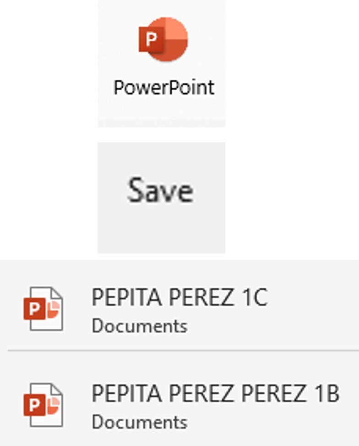Launch PowerPoint from its tile
The width and height of the screenshot is (359, 446).
162,64
